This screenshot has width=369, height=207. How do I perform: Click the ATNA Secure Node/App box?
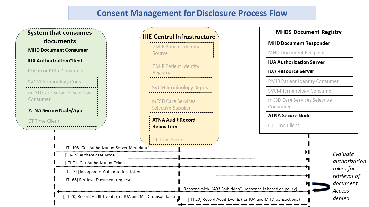62,111
